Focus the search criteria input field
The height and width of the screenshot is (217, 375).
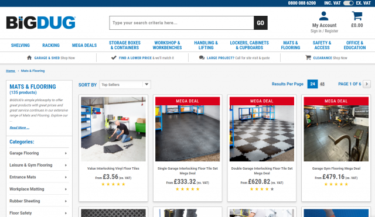pyautogui.click(x=182, y=23)
